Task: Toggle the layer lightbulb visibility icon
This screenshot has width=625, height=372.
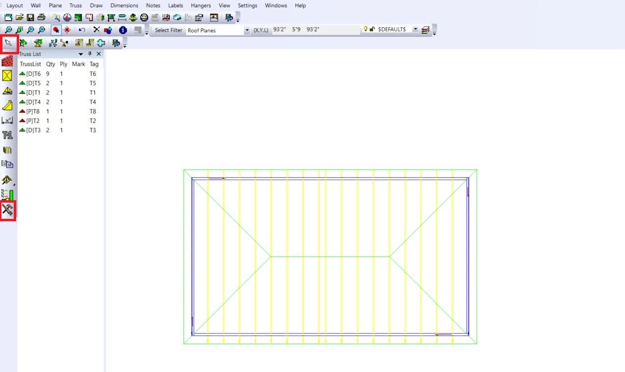Action: click(365, 29)
